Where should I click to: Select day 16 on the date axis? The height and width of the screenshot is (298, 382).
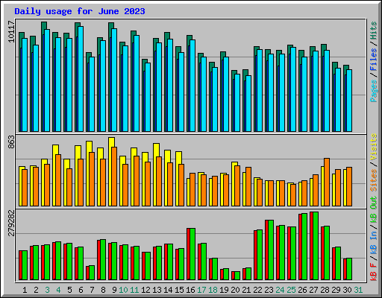coord(190,290)
